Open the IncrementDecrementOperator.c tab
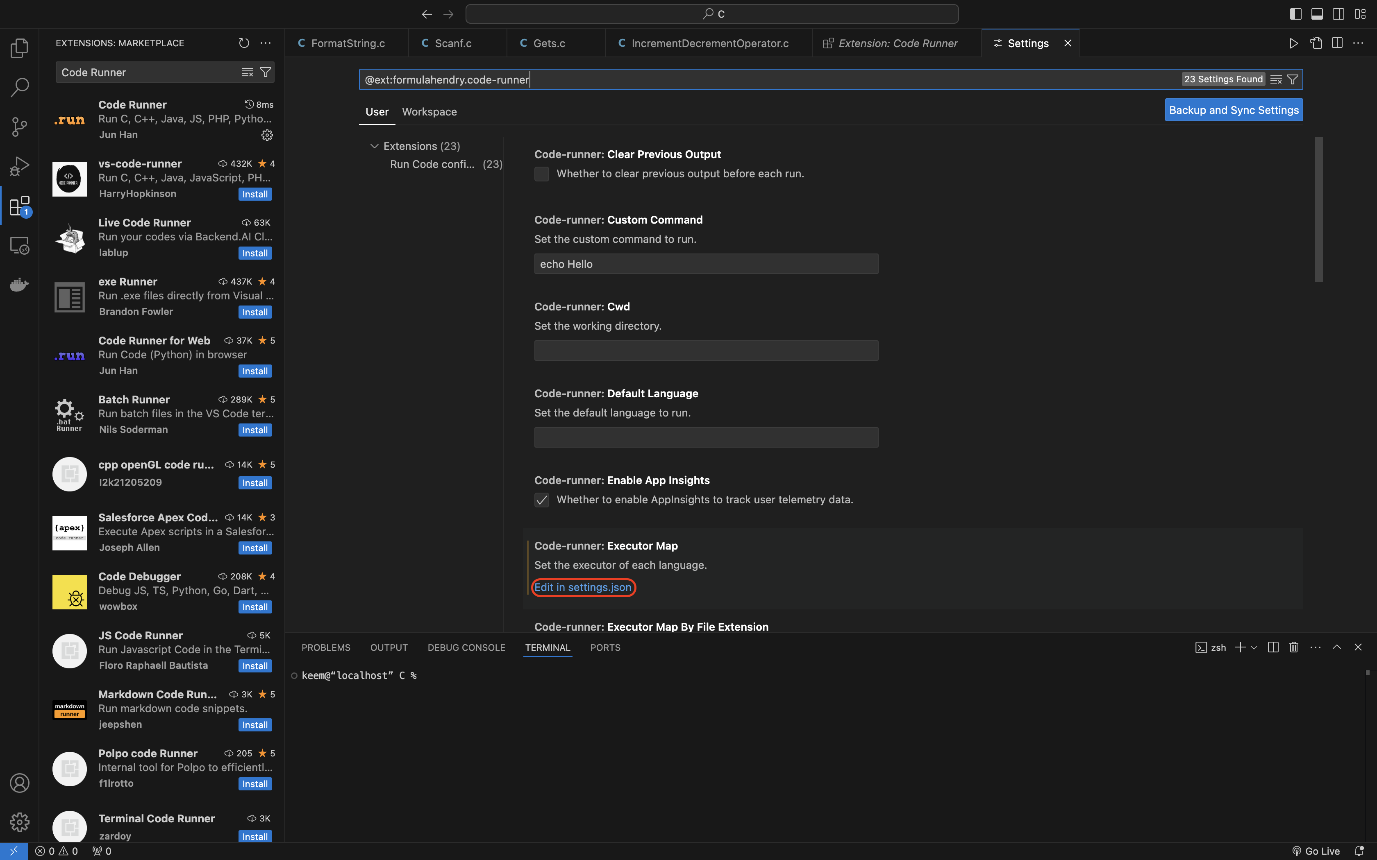1377x860 pixels. pyautogui.click(x=709, y=43)
